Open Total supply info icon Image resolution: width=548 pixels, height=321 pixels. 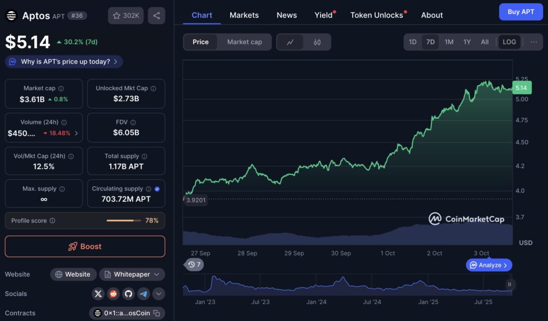144,156
